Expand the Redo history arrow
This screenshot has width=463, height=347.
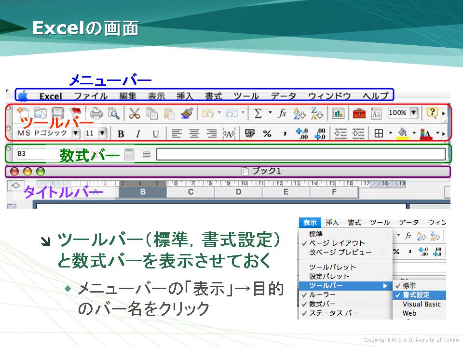[243, 113]
